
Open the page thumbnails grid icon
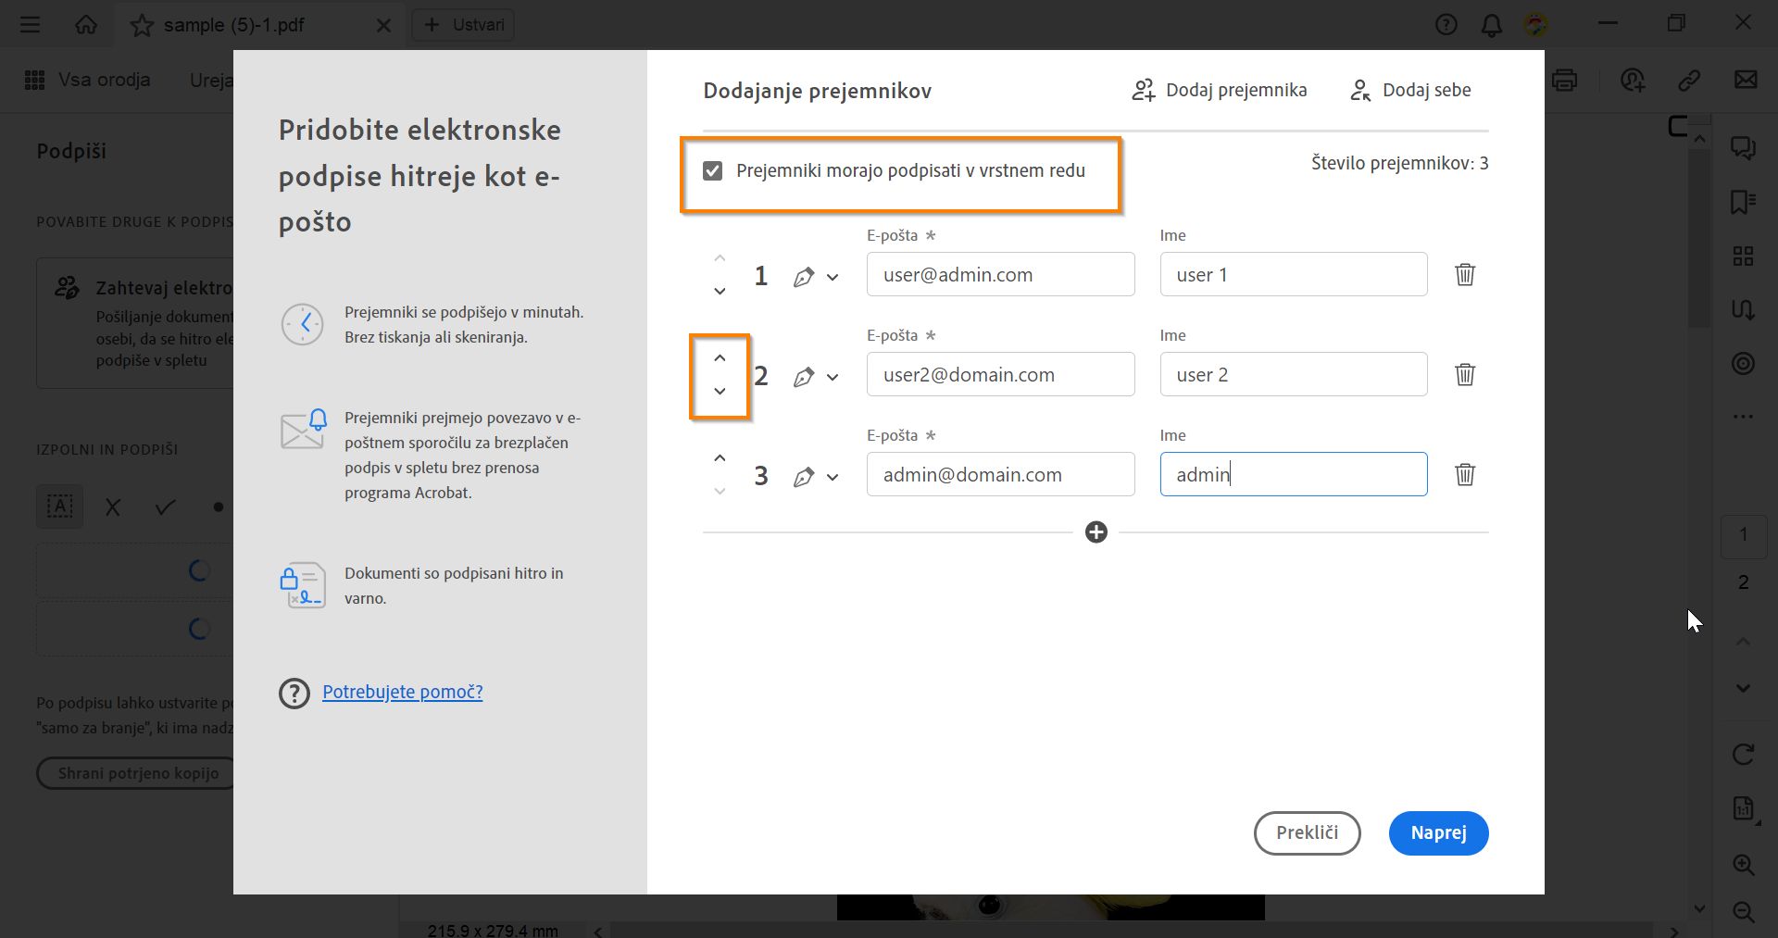[x=1744, y=256]
